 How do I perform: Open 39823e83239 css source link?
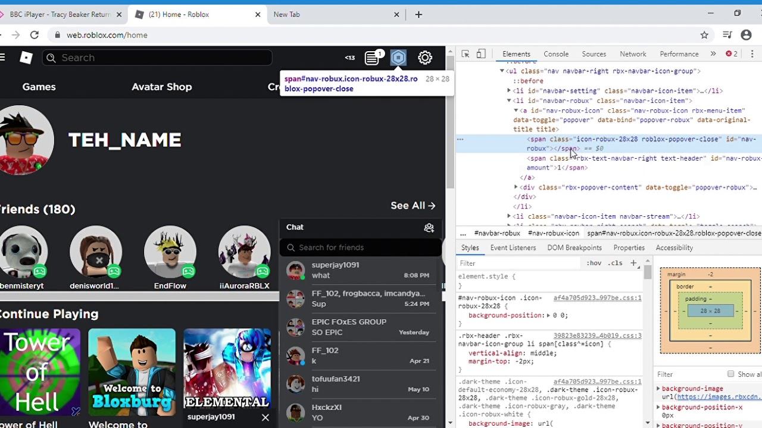[597, 336]
